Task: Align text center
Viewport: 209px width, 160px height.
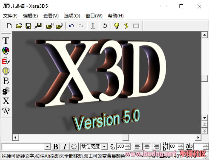Action: click(x=147, y=146)
